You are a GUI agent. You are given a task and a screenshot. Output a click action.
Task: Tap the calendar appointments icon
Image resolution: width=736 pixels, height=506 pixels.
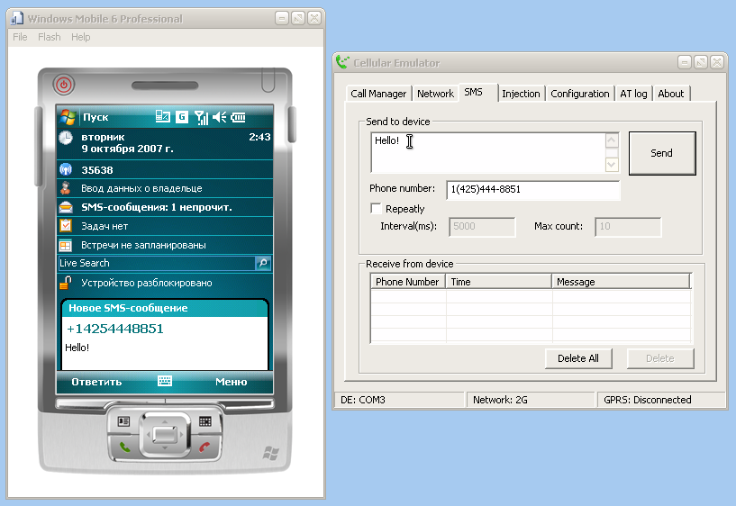pos(66,245)
